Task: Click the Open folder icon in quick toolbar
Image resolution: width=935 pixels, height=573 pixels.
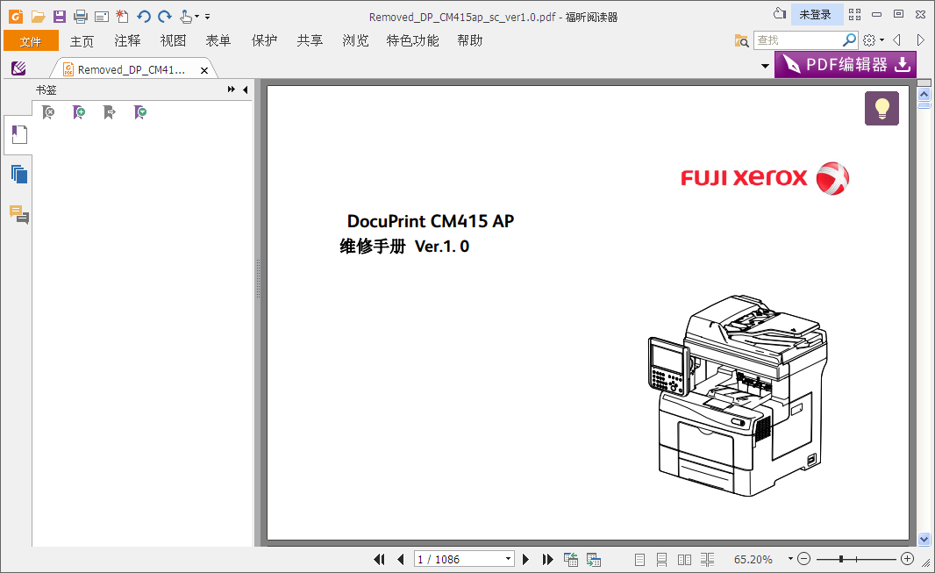Action: (39, 17)
